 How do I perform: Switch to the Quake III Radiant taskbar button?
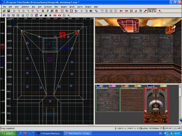coord(49,134)
